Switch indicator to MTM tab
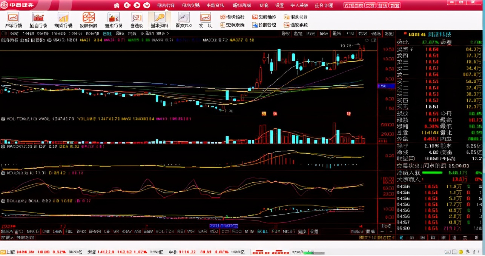The image size is (485, 256). 249,231
